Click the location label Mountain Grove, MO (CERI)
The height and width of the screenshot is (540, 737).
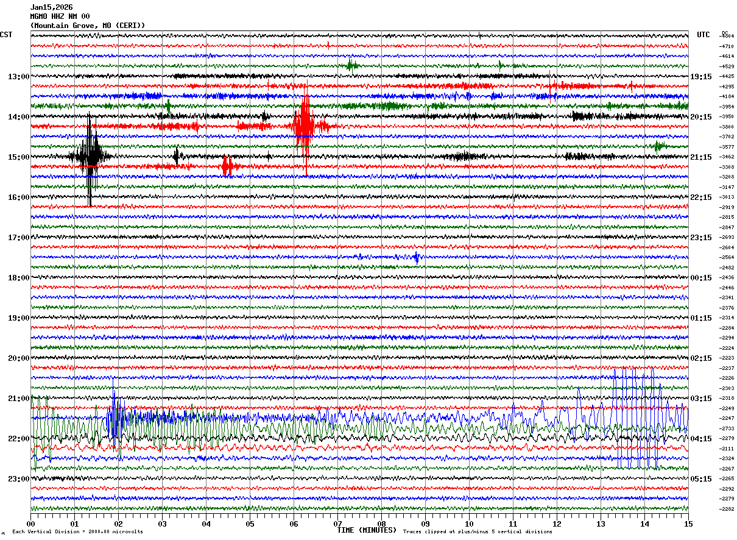click(x=88, y=26)
